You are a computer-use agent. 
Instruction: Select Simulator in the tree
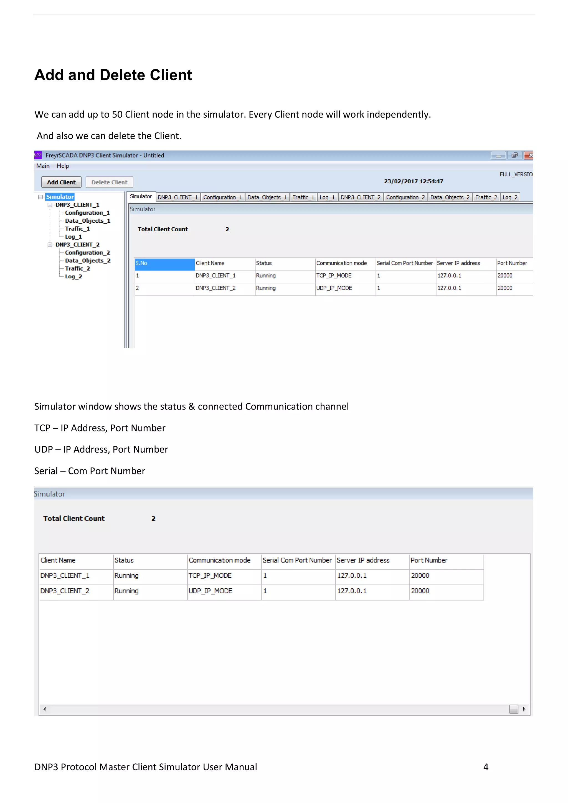coord(60,197)
